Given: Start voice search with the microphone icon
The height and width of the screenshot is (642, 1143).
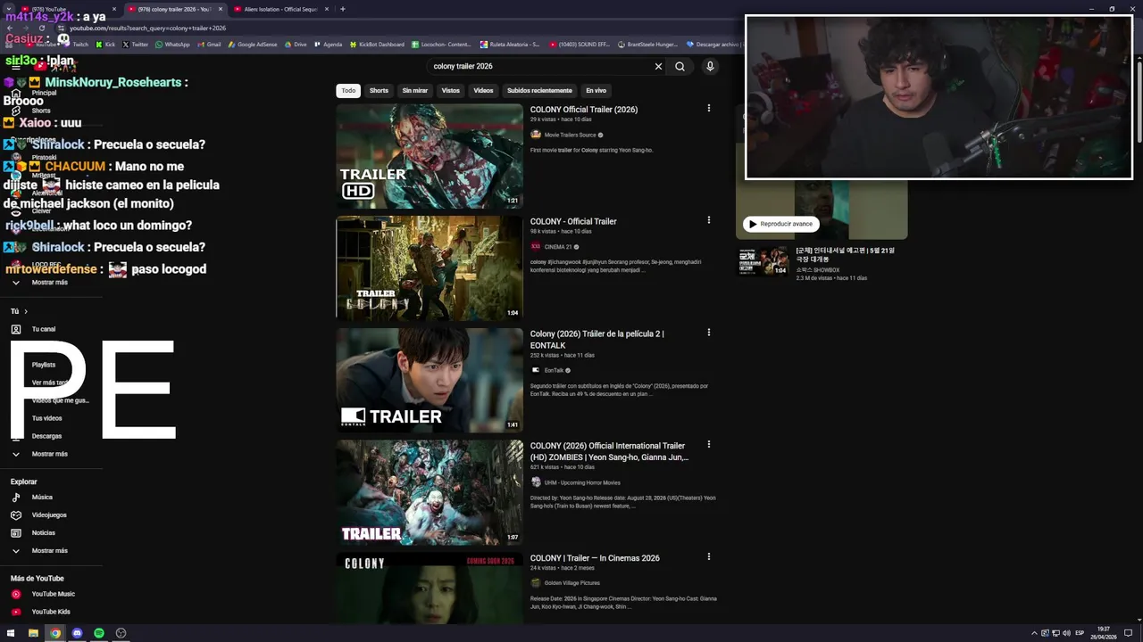Looking at the screenshot, I should click(710, 66).
